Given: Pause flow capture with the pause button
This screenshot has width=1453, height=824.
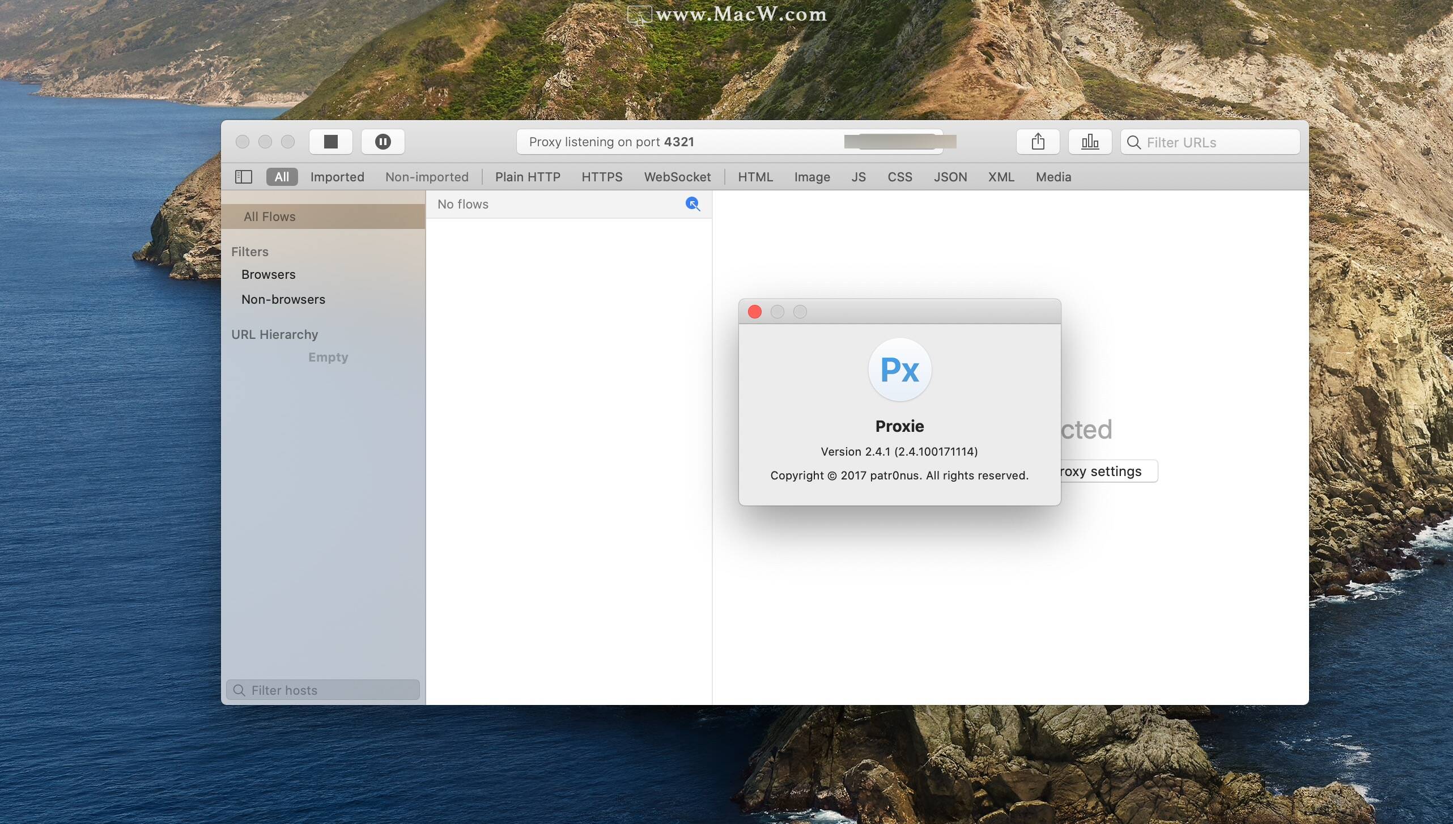Looking at the screenshot, I should pos(383,142).
